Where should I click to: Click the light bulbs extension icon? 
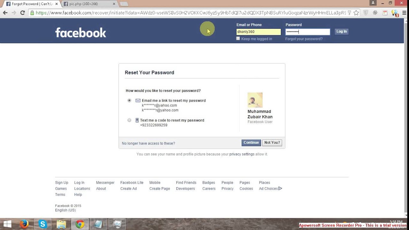[x=395, y=13]
